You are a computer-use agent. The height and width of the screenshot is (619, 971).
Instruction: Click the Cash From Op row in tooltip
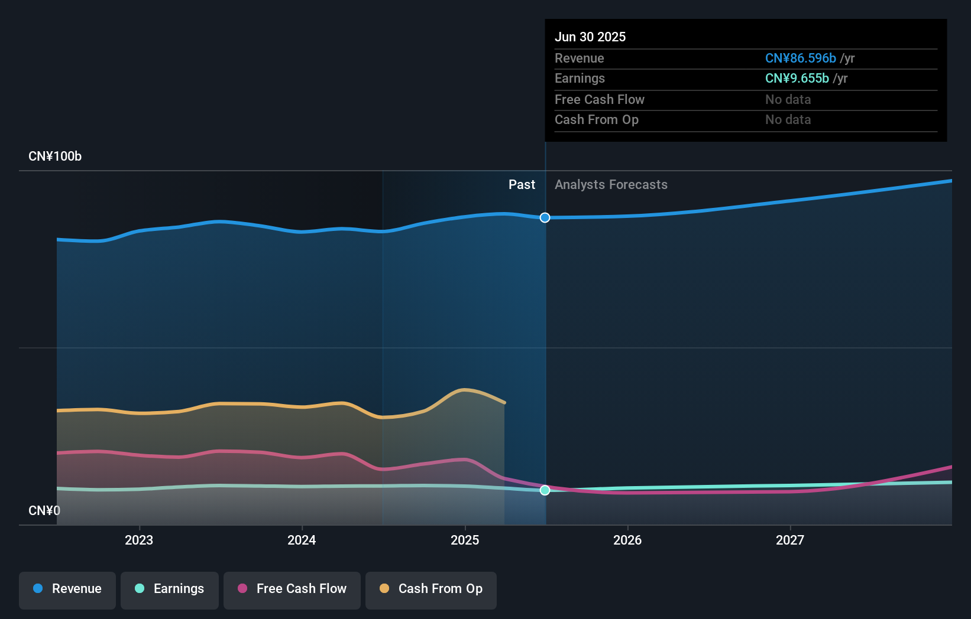coord(746,119)
